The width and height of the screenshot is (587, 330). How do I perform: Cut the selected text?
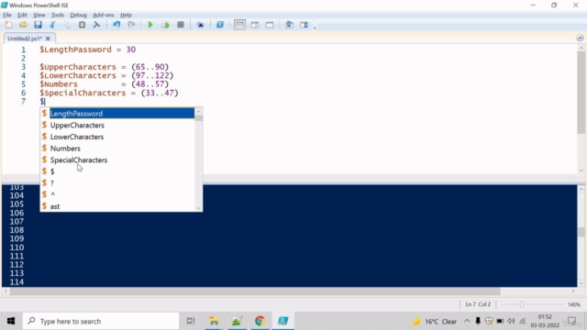click(52, 25)
